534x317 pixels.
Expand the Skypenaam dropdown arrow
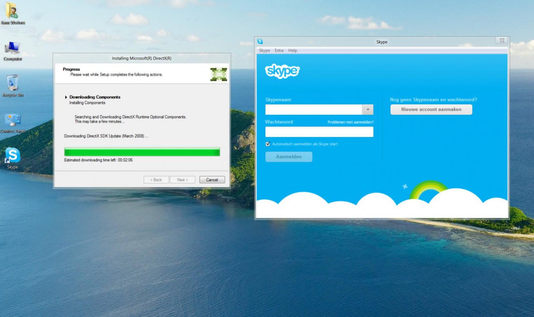[x=368, y=110]
